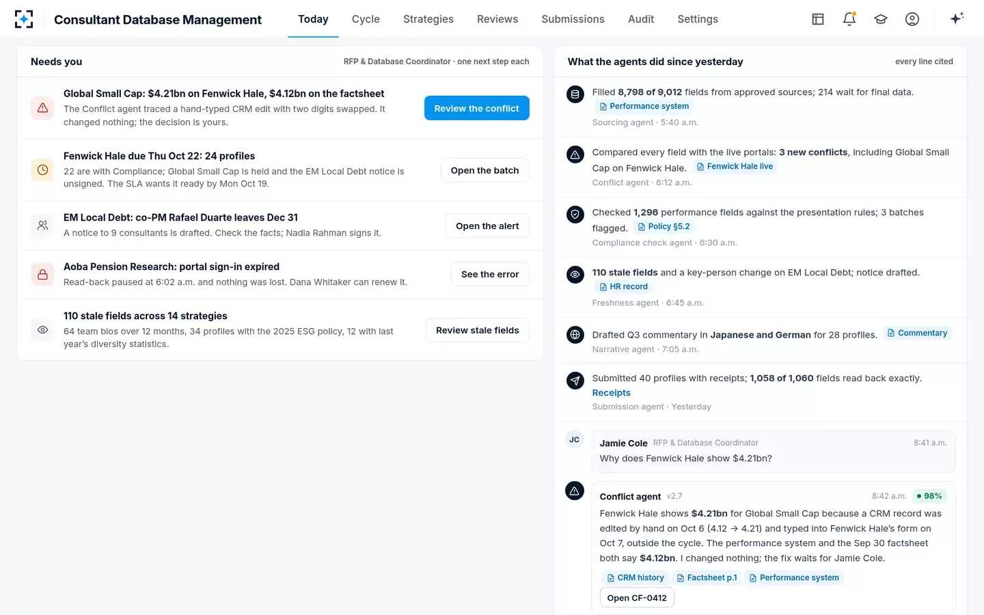Viewport: 984px width, 615px height.
Task: Click the lock icon for Aoba Pension Research
Action: point(42,275)
